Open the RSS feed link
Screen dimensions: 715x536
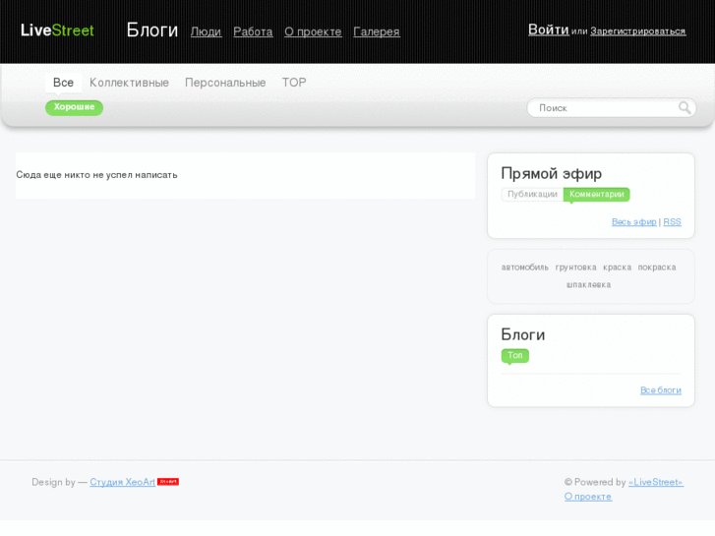(672, 221)
